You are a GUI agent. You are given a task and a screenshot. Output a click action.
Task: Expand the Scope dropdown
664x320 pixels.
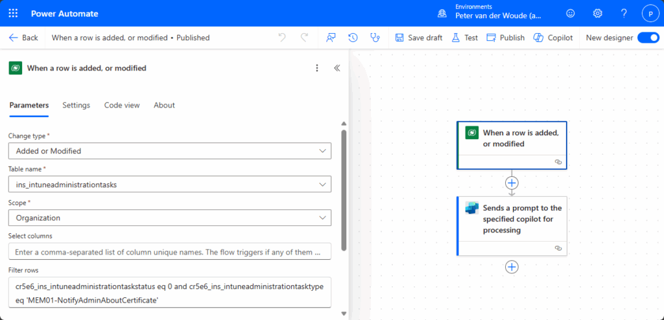[169, 218]
